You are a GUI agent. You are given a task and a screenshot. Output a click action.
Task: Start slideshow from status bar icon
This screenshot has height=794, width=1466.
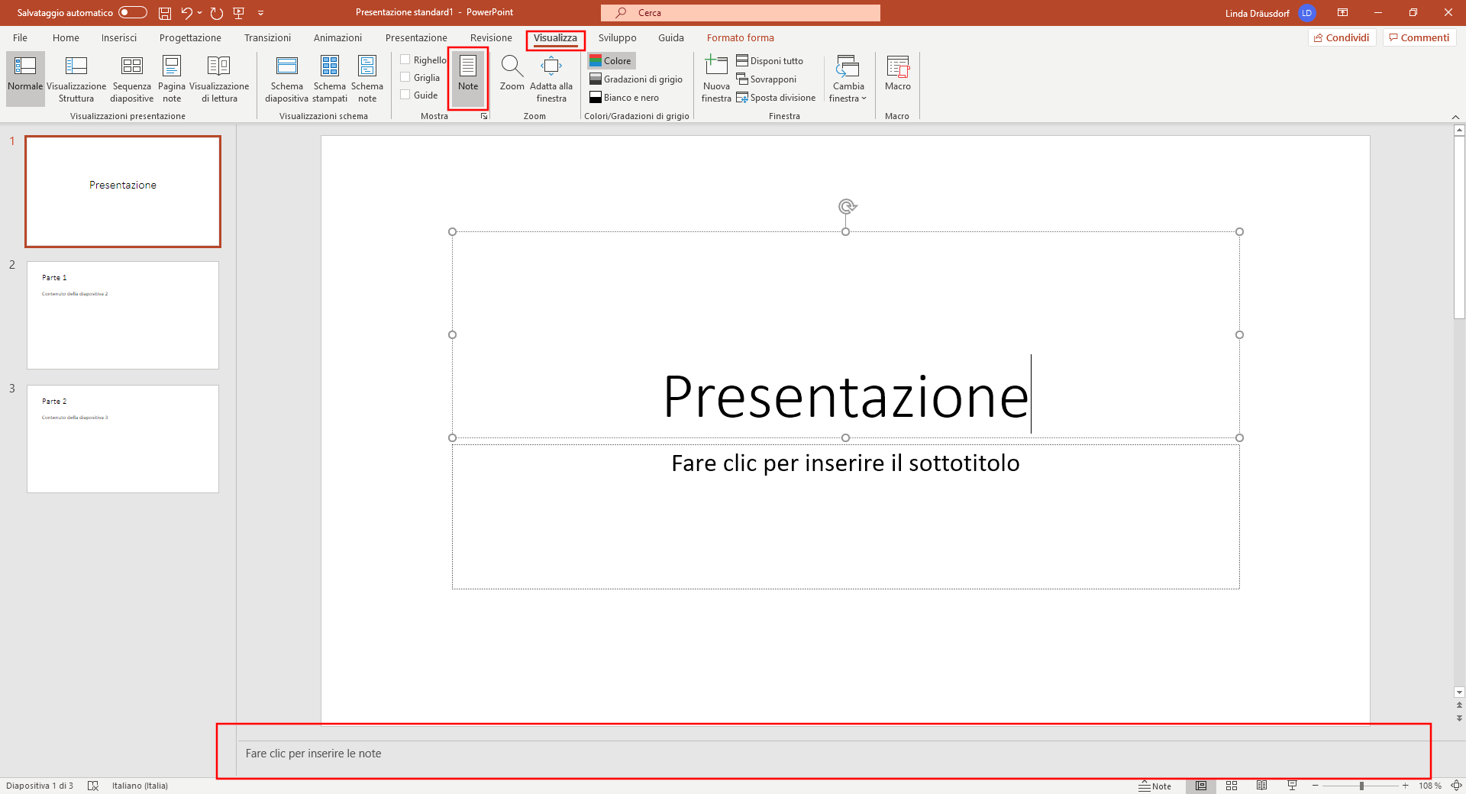point(1292,786)
